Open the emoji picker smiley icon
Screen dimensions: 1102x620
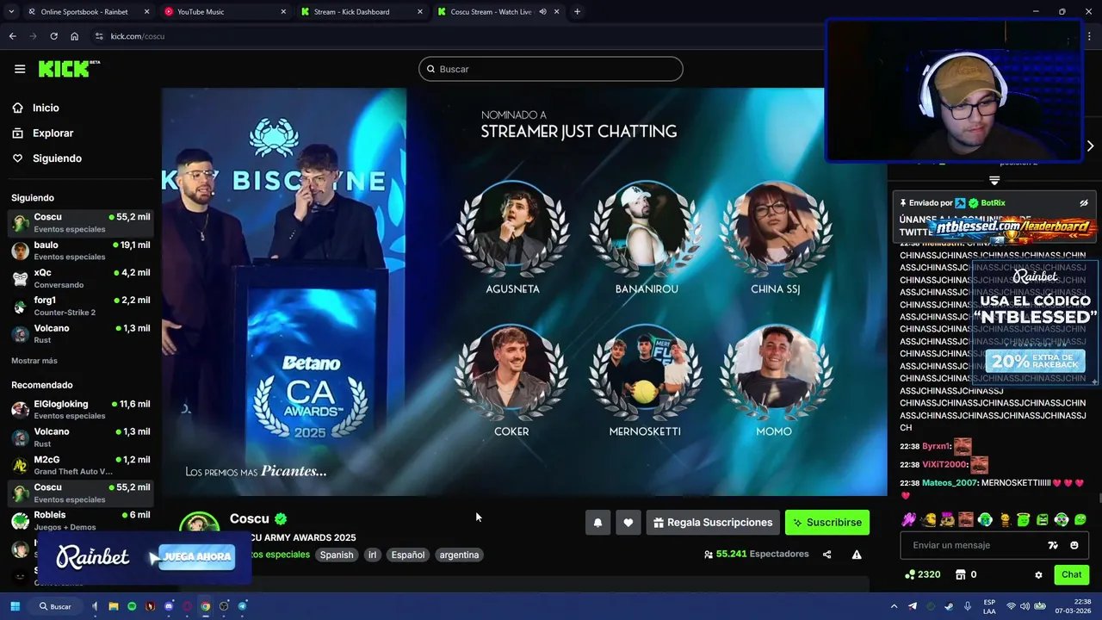click(1074, 545)
